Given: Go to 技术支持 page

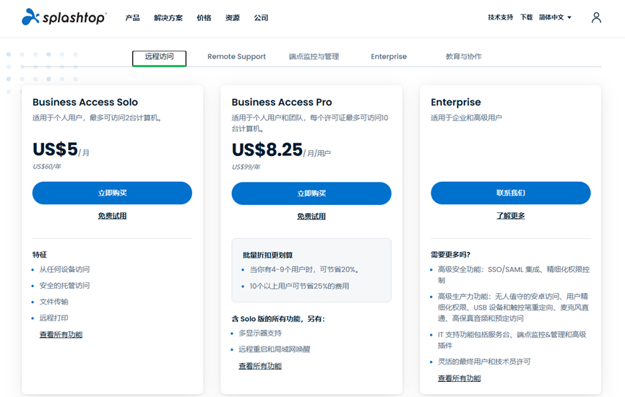Looking at the screenshot, I should click(x=500, y=17).
